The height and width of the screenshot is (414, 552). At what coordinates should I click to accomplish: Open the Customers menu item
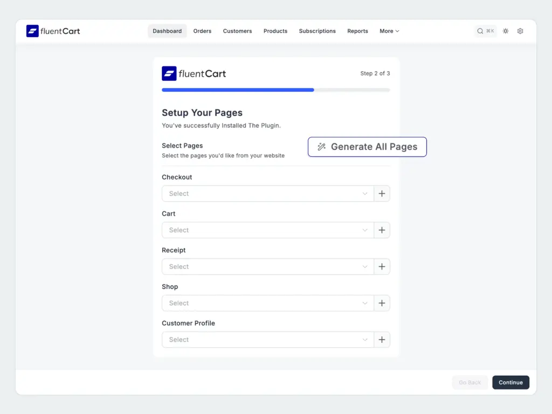click(237, 31)
